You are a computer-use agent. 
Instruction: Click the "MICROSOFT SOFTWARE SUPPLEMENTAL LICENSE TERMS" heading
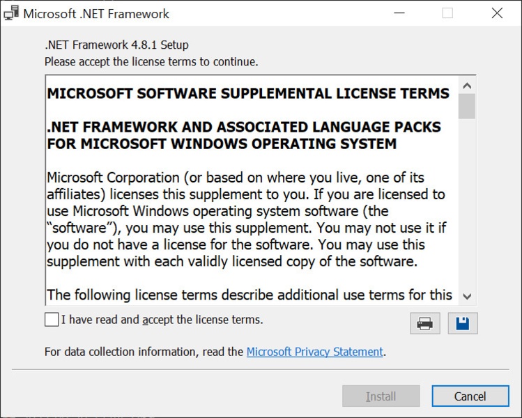(248, 93)
